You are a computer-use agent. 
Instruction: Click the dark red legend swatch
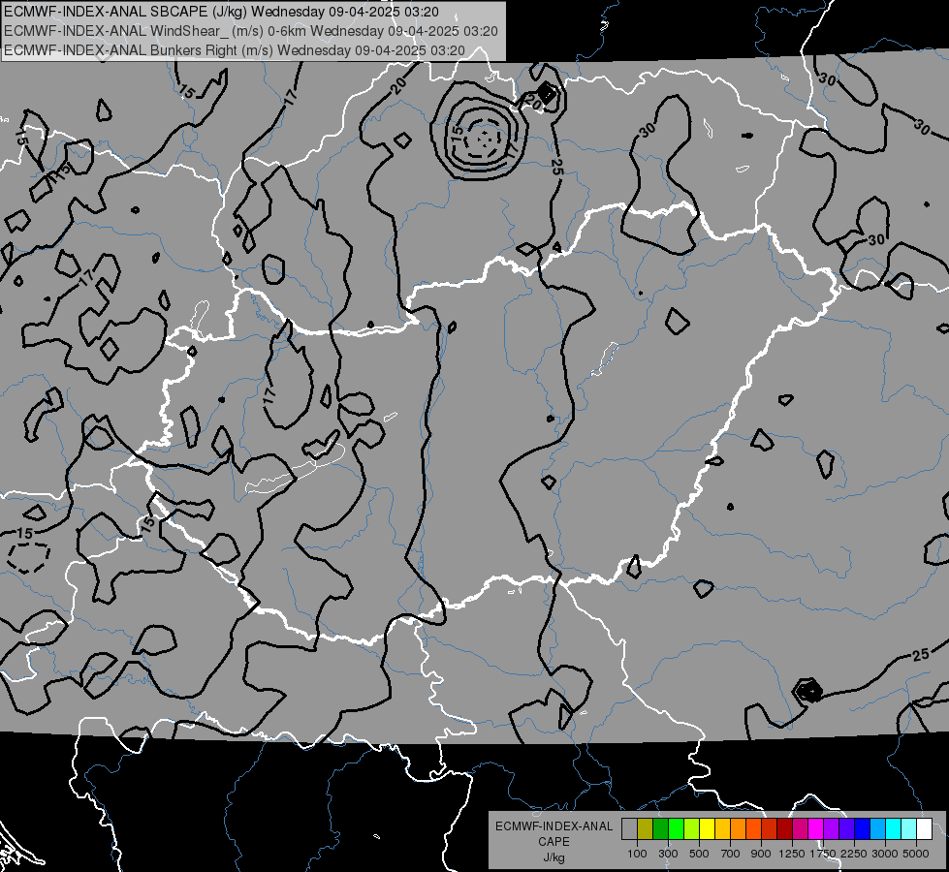(784, 829)
